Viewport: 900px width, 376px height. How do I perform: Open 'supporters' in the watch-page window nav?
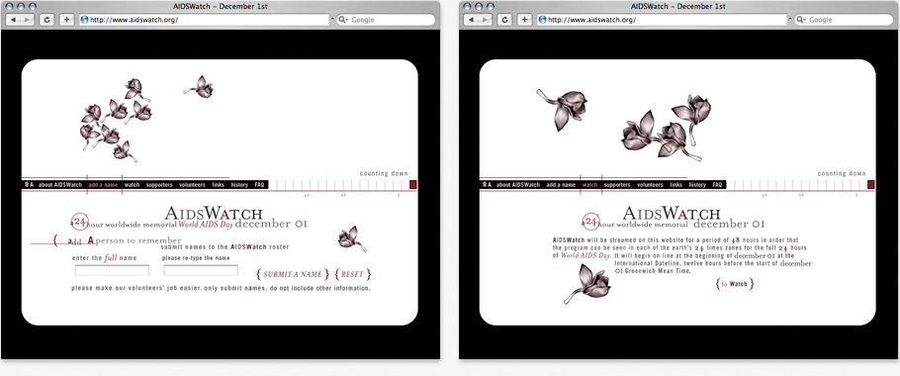(x=617, y=185)
